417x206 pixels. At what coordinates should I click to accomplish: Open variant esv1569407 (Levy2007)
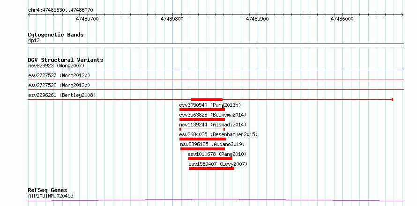[218, 164]
